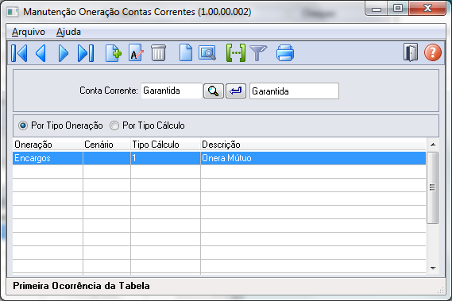Select the Encargos cell

48,158
